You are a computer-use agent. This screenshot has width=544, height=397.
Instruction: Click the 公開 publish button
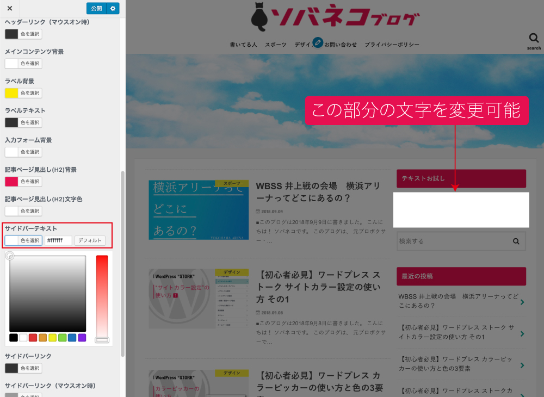96,8
